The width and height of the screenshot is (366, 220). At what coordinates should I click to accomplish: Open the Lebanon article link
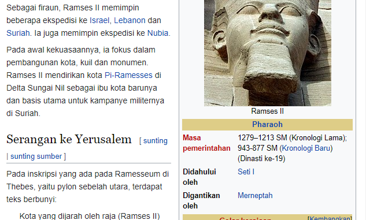pyautogui.click(x=130, y=21)
